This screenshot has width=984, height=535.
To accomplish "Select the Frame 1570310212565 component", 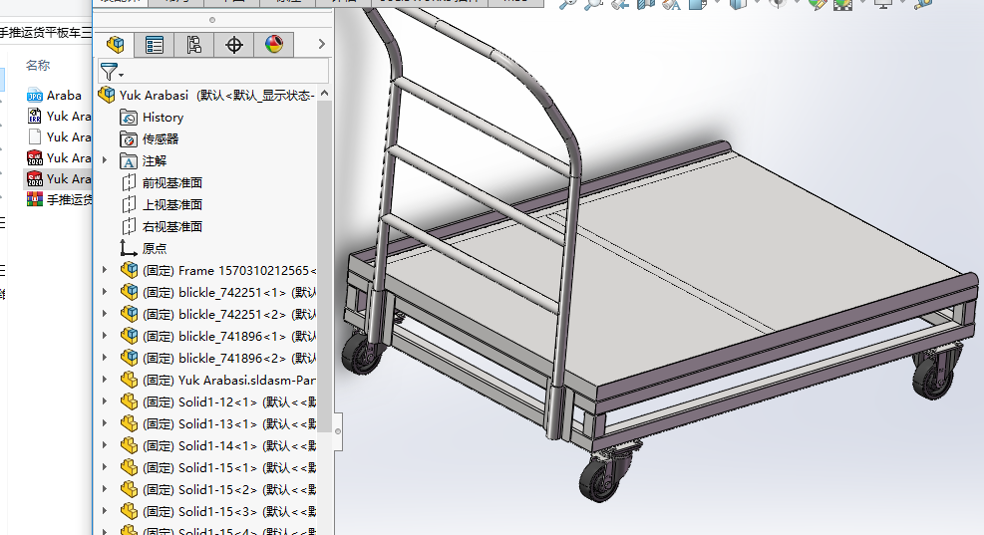I will tap(217, 271).
